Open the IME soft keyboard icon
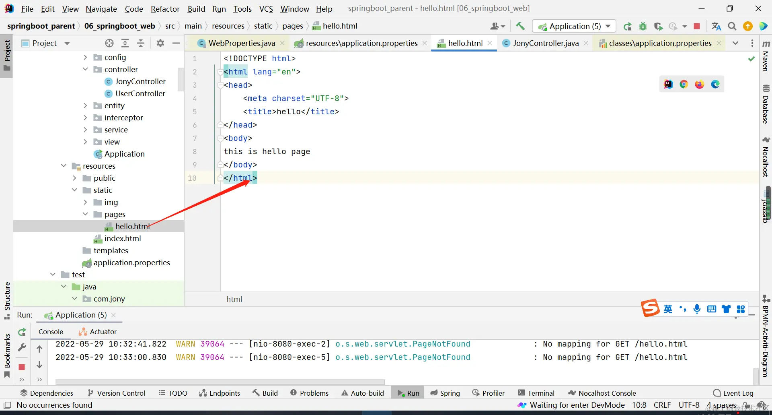 [712, 309]
